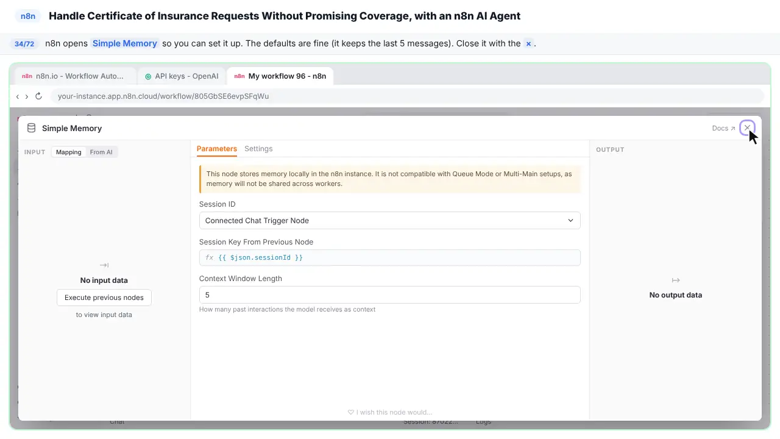
Task: Click the OpenAI favicon on the tab
Action: pyautogui.click(x=148, y=76)
